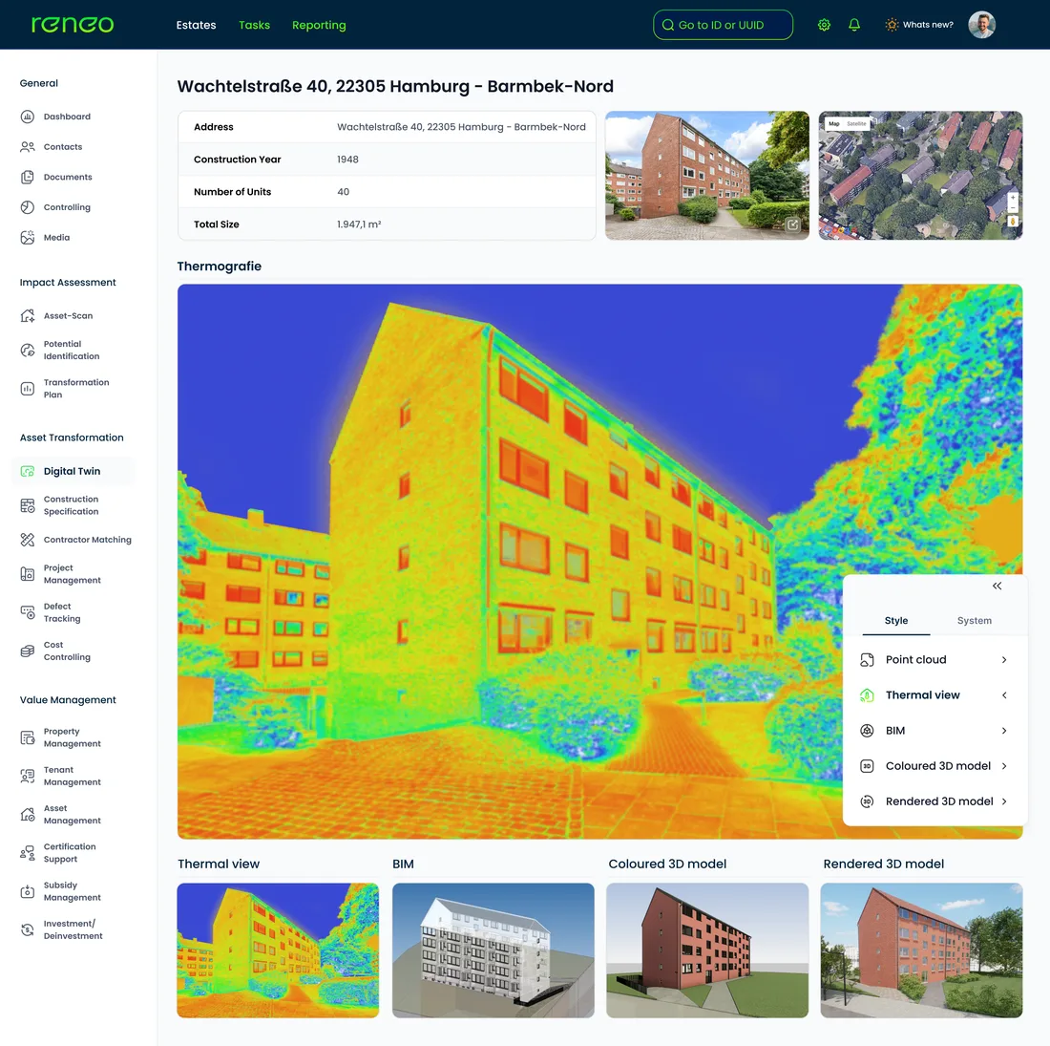Open Cost Controlling icon
This screenshot has width=1050, height=1046.
pyautogui.click(x=28, y=651)
